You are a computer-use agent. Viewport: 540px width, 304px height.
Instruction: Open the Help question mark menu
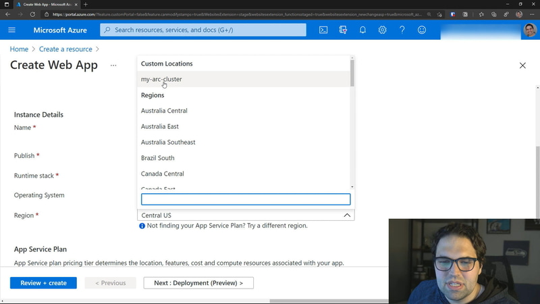click(x=402, y=30)
